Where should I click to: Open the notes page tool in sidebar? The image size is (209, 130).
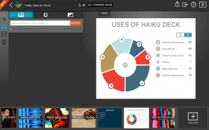(x=4, y=42)
